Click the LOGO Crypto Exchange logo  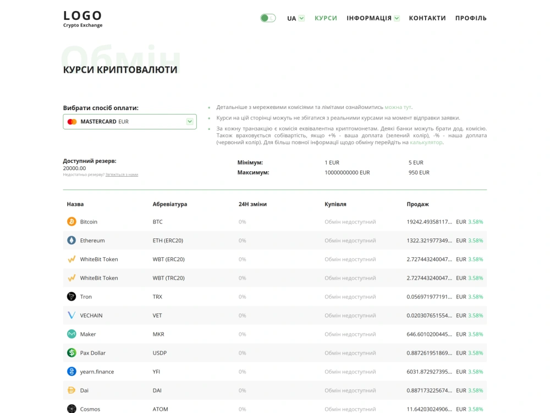pyautogui.click(x=83, y=19)
